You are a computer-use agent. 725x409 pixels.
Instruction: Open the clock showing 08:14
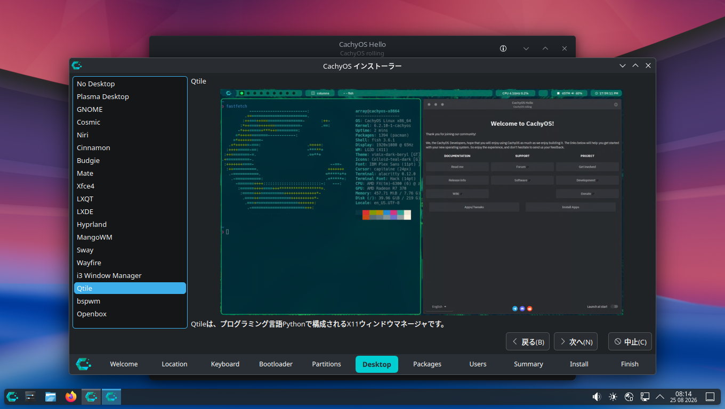(x=683, y=397)
